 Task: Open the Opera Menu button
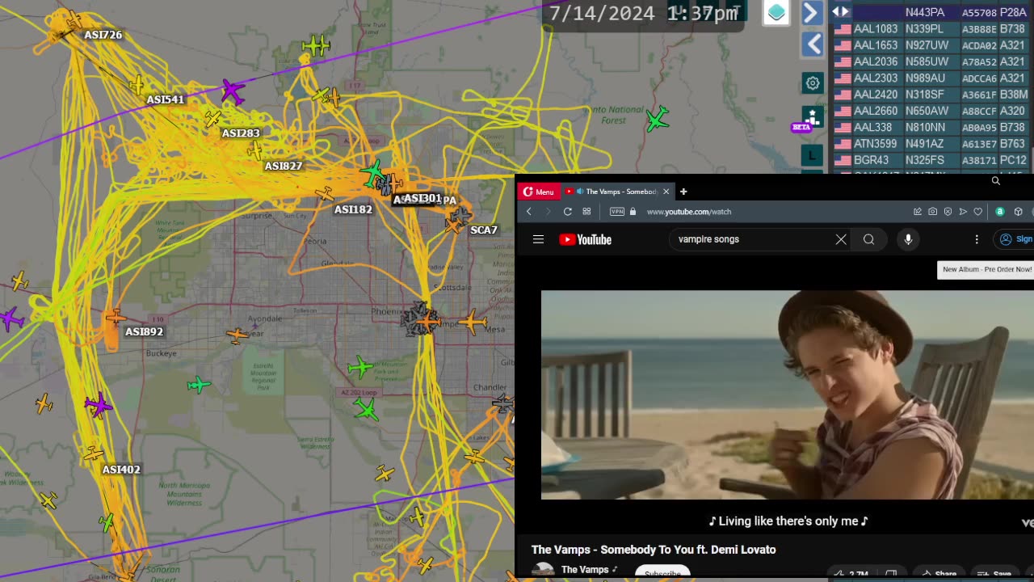538,192
